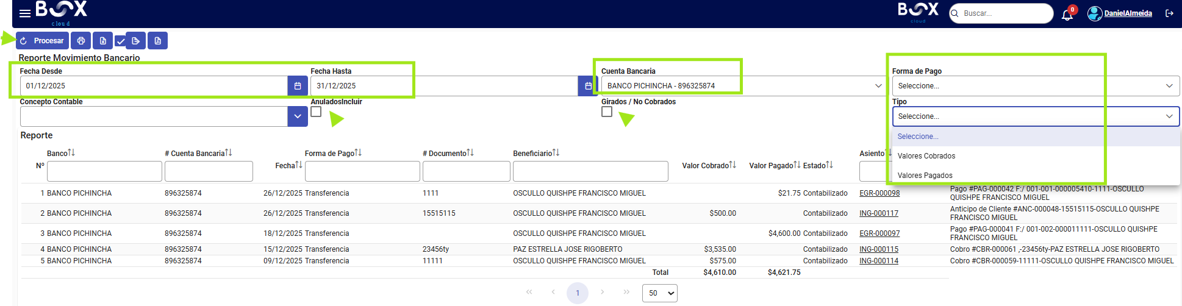This screenshot has width=1182, height=306.
Task: Click the Beneficiario filter field
Action: pos(590,171)
